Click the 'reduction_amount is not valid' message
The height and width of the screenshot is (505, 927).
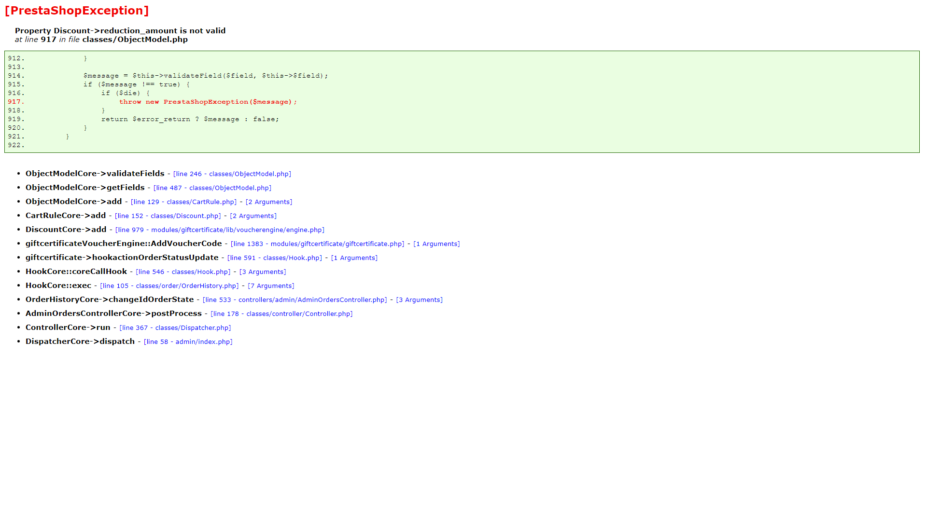pos(120,31)
